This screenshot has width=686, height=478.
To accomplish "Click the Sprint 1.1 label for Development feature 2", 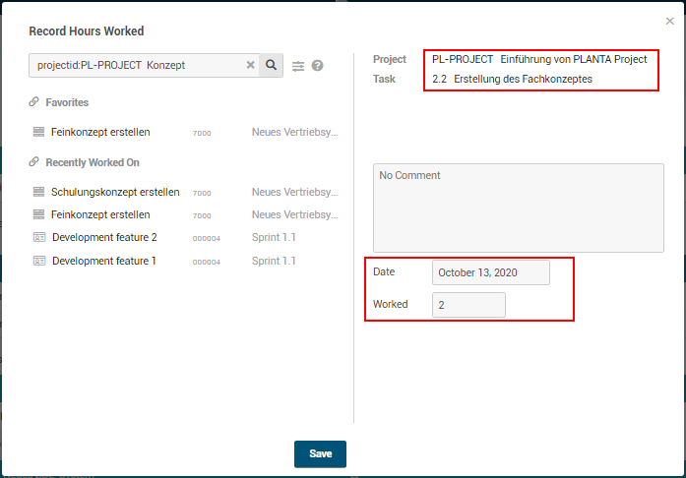I will [274, 237].
